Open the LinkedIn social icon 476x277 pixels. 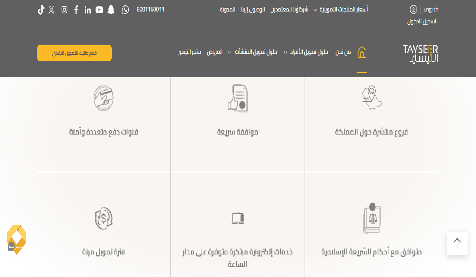[x=88, y=9]
